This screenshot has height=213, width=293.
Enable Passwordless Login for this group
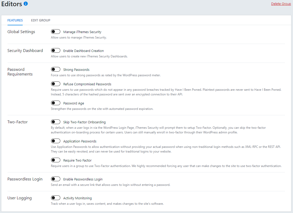[x=55, y=179]
